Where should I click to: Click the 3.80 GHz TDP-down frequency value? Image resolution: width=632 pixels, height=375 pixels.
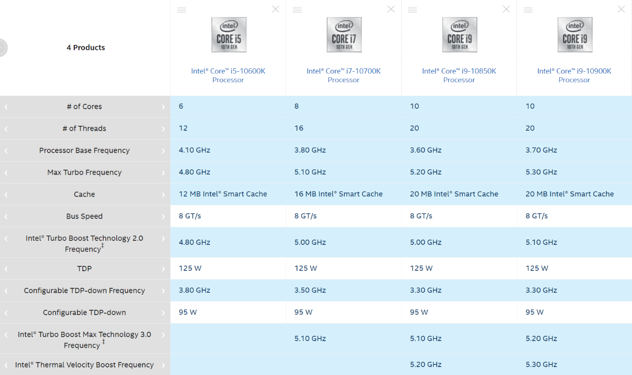(x=195, y=290)
